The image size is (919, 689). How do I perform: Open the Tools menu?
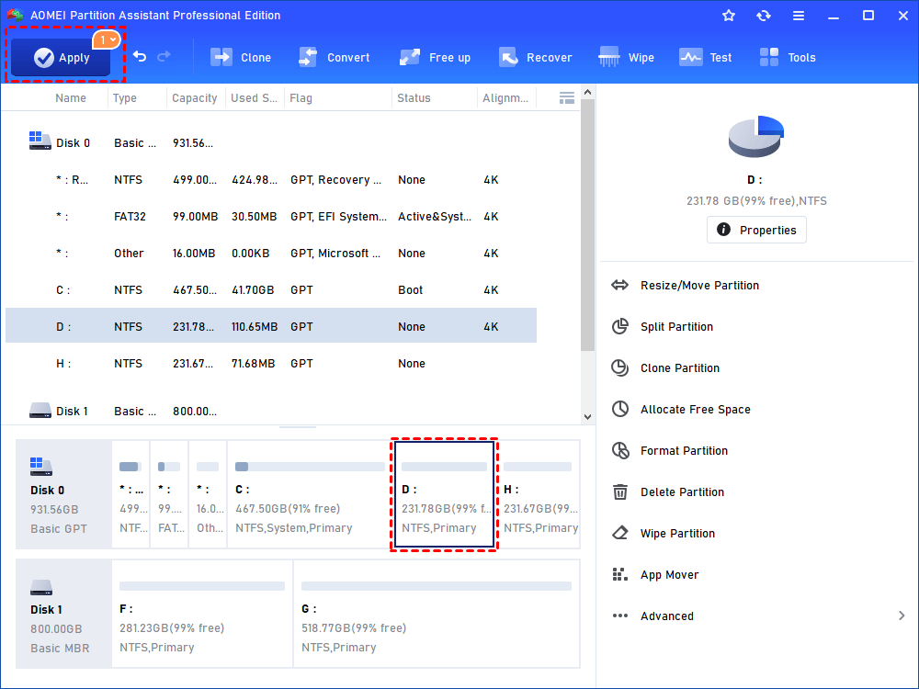tap(788, 57)
